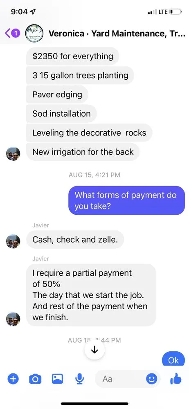Image resolution: width=189 pixels, height=409 pixels.
Task: Open the camera icon
Action: (x=35, y=379)
